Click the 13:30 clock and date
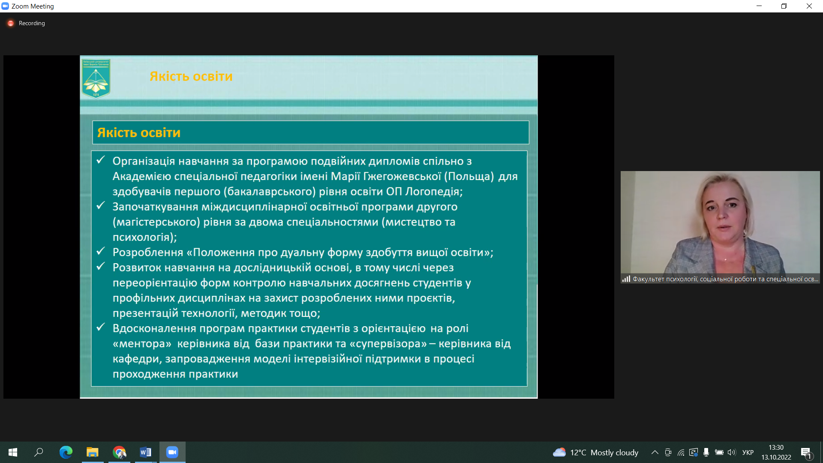Viewport: 823px width, 463px height. point(776,452)
